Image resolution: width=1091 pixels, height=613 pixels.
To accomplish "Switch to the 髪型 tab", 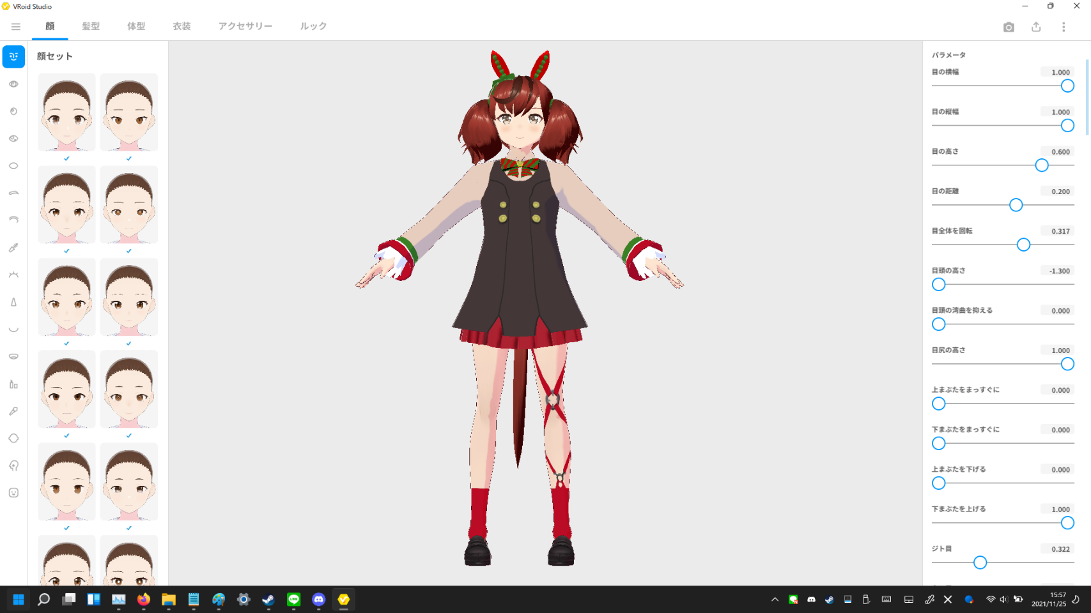I will tap(91, 26).
